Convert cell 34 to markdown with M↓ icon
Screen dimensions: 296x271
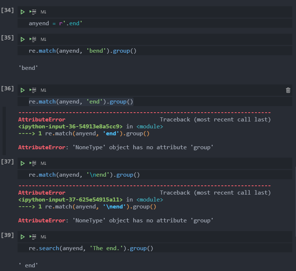coord(43,12)
